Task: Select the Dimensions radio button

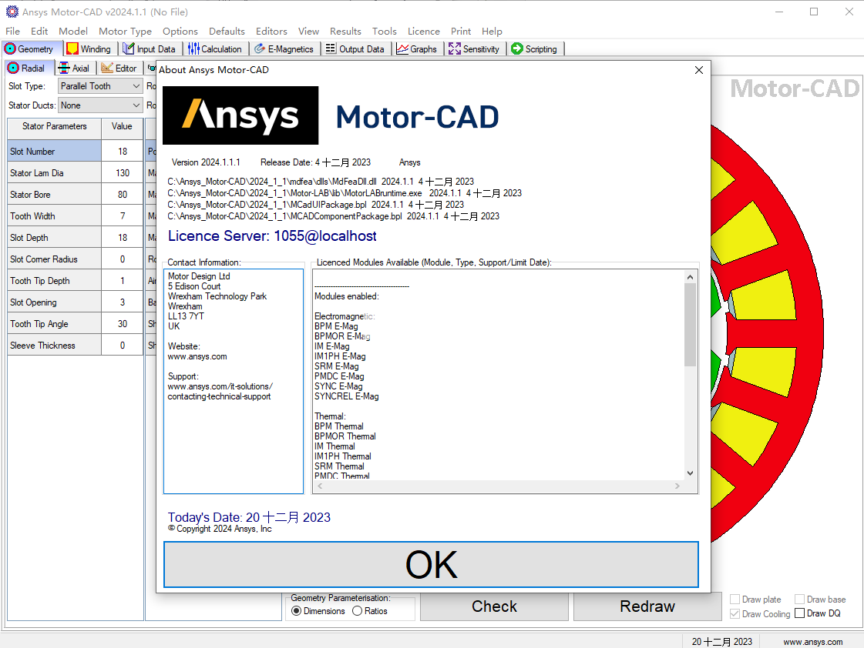Action: pos(297,611)
